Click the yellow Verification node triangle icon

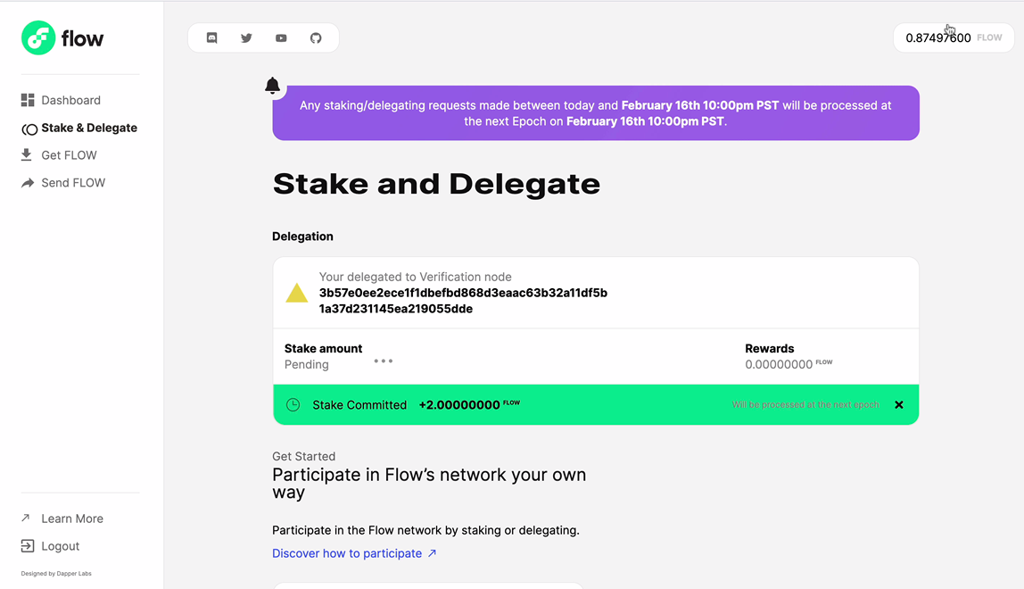[x=296, y=293]
